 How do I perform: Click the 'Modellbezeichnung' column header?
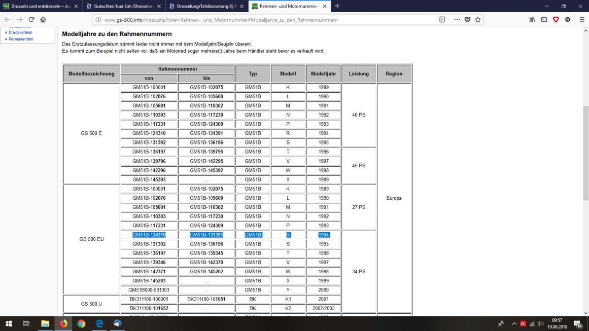(91, 73)
